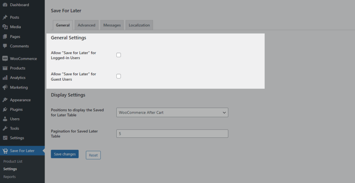355x183 pixels.
Task: Click the Reset button
Action: point(93,155)
